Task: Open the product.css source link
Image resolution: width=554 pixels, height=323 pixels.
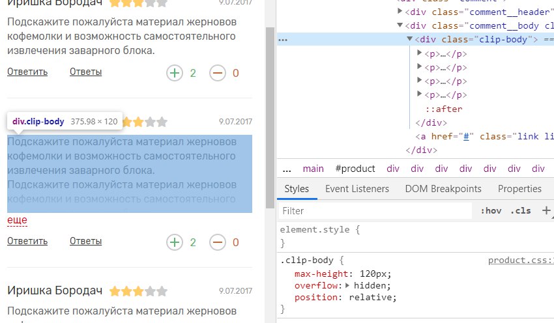Action: point(521,260)
